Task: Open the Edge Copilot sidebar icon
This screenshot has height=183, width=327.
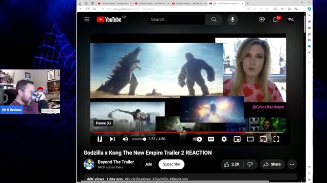Action: 309,9
